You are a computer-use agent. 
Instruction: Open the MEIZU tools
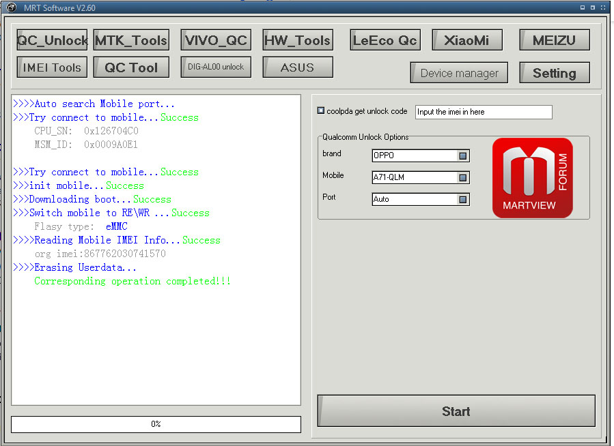tap(555, 40)
